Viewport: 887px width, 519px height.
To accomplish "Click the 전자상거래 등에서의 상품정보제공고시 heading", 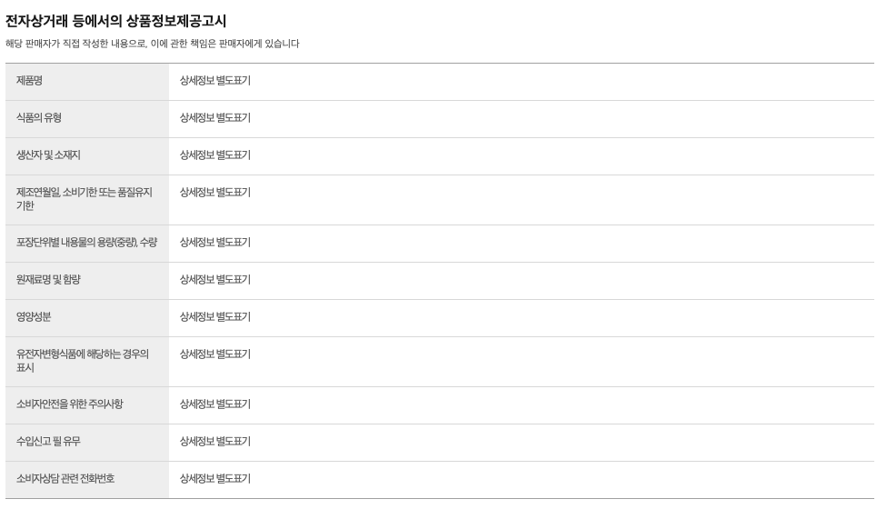I will [115, 21].
